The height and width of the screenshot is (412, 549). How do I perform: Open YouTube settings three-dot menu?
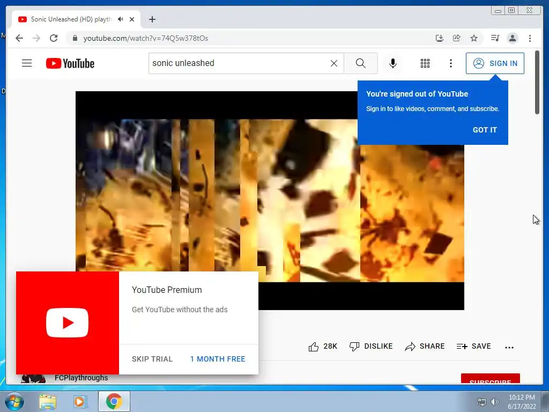450,63
